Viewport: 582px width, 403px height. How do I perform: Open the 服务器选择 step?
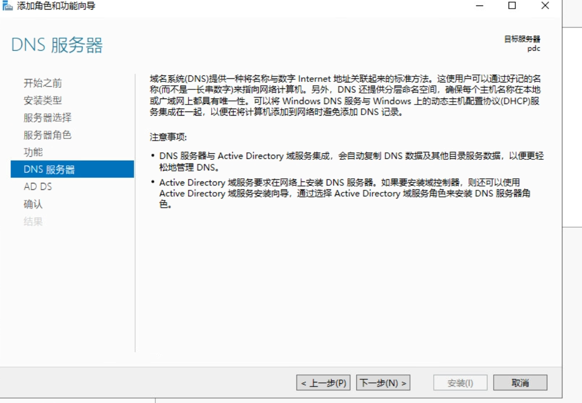(48, 118)
